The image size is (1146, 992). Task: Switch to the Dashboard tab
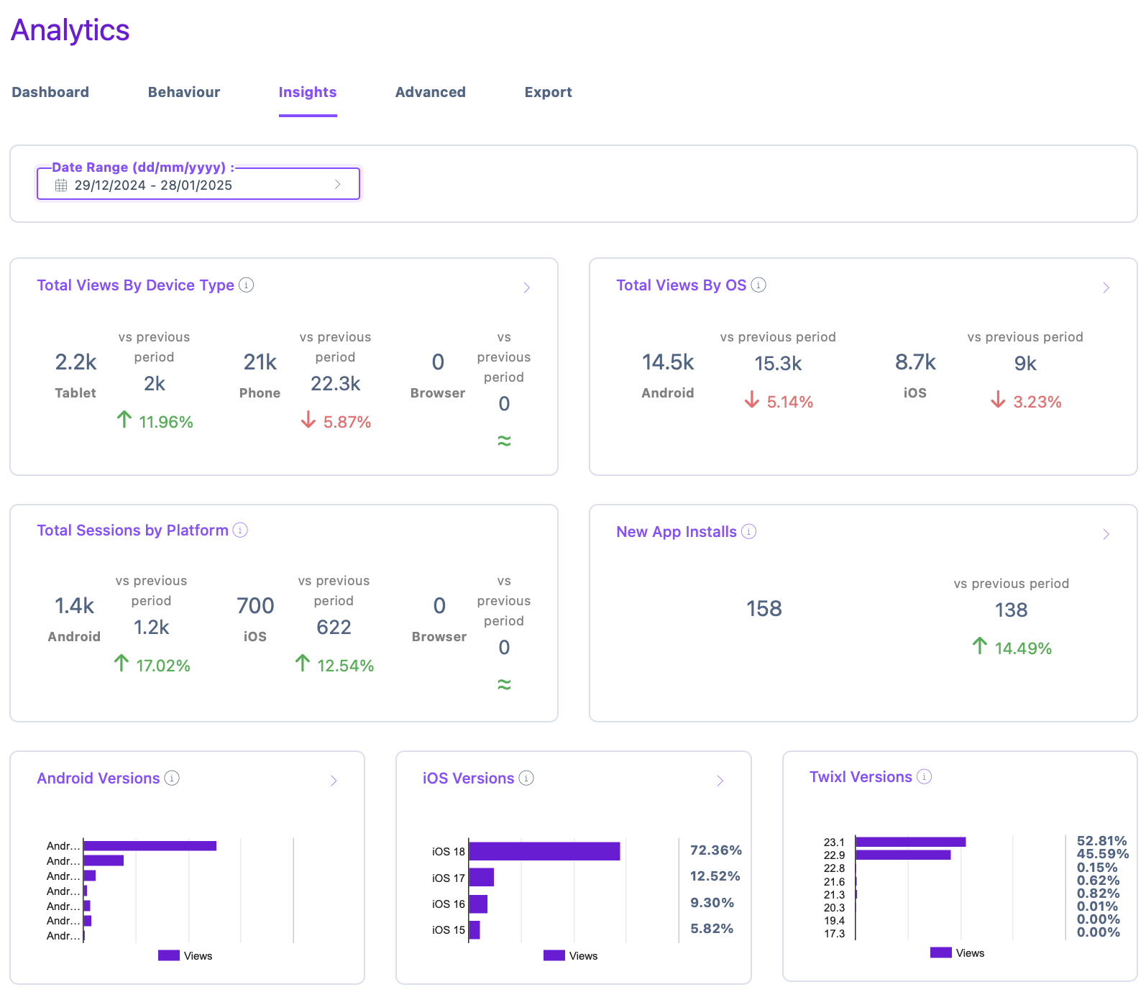(50, 92)
